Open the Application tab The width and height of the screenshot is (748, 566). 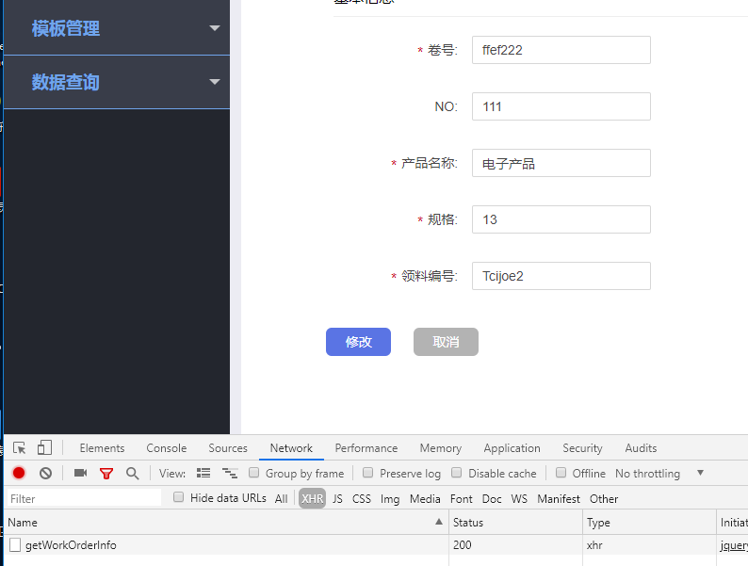click(x=512, y=448)
